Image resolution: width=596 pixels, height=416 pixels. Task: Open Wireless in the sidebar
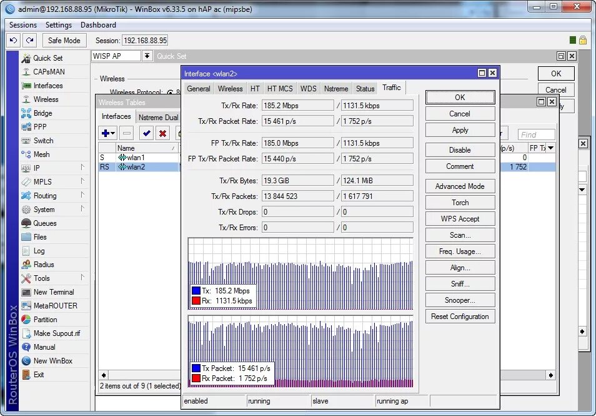(46, 99)
